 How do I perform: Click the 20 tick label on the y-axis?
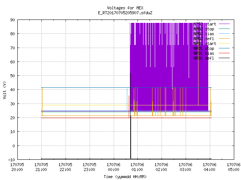coord(12,118)
